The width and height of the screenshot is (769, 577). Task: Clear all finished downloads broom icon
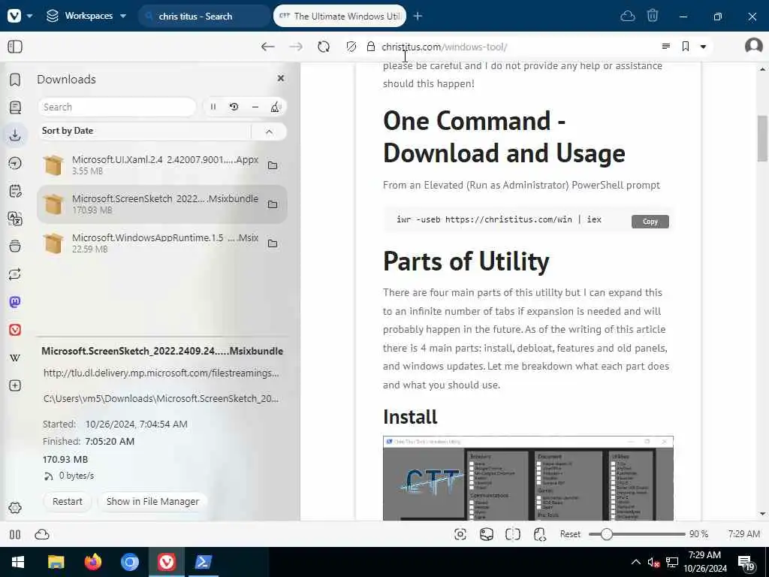pos(276,107)
